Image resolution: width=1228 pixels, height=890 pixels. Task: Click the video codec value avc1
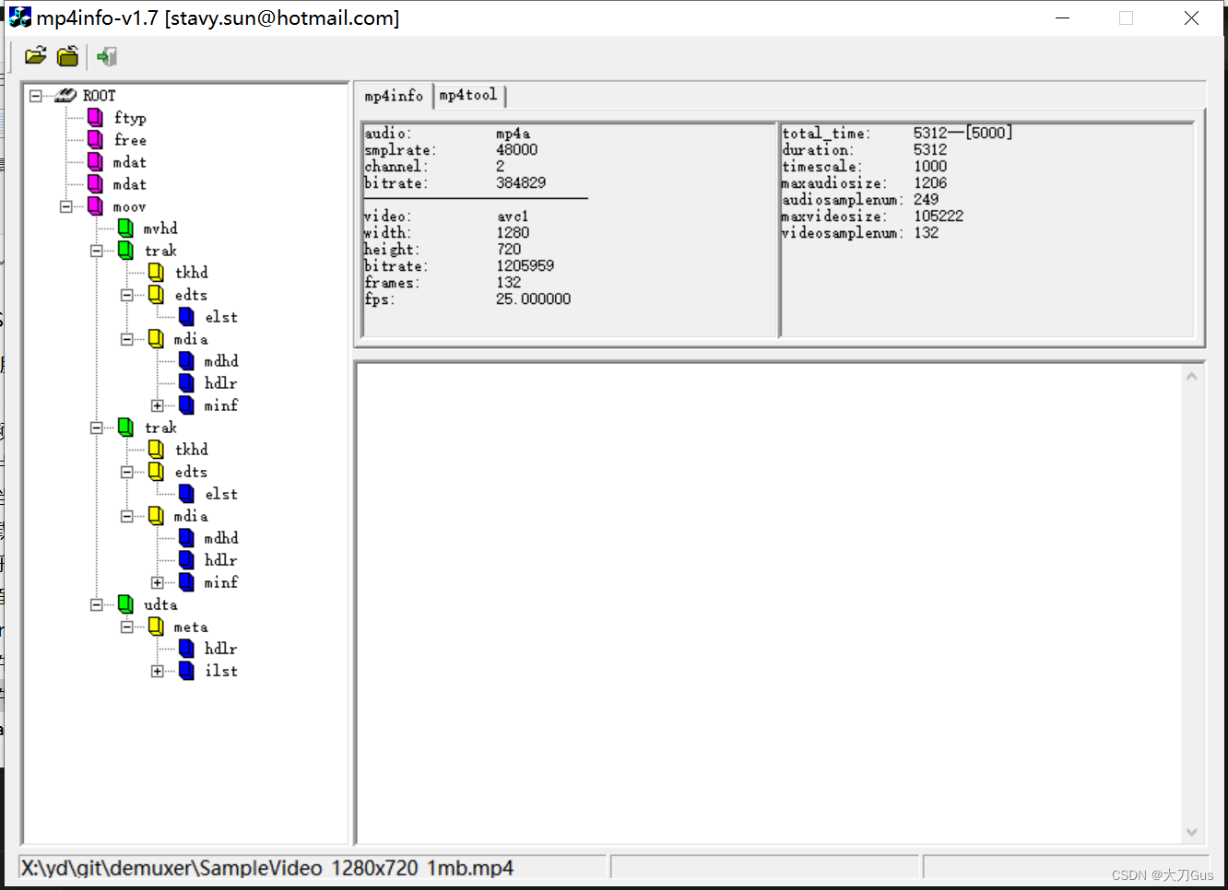tap(513, 217)
